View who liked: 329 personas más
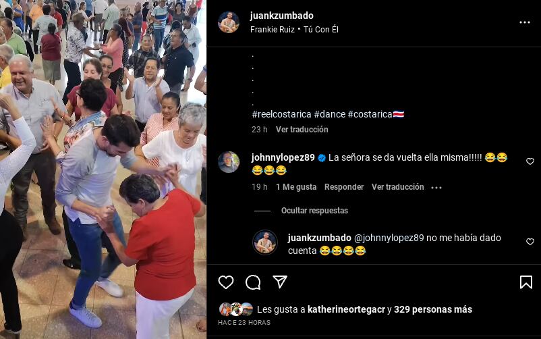The width and height of the screenshot is (541, 339). [433, 309]
